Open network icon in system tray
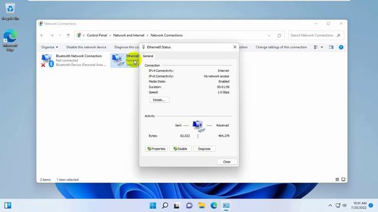 338,206
